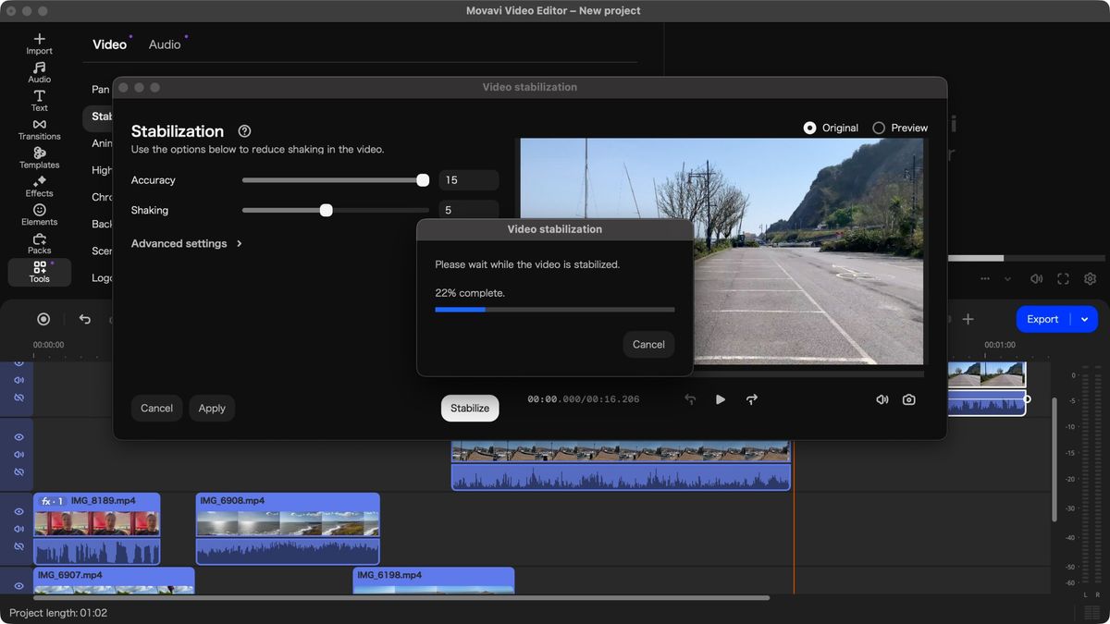Toggle visibility of the IMG_8189.mp4 track
Viewport: 1110px width, 624px height.
(18, 511)
